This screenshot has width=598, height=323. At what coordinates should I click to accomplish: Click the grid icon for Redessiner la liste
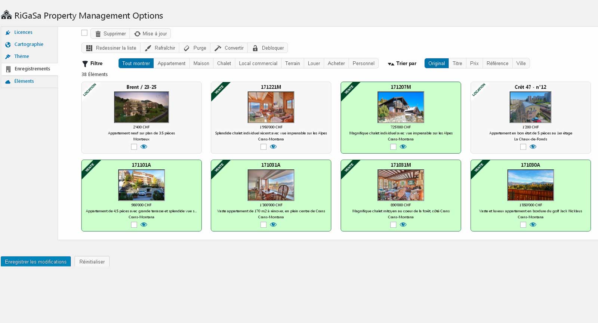point(89,48)
